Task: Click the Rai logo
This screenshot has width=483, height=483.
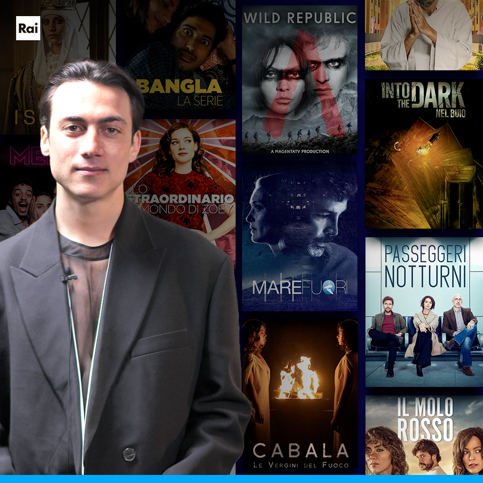Action: [x=28, y=28]
